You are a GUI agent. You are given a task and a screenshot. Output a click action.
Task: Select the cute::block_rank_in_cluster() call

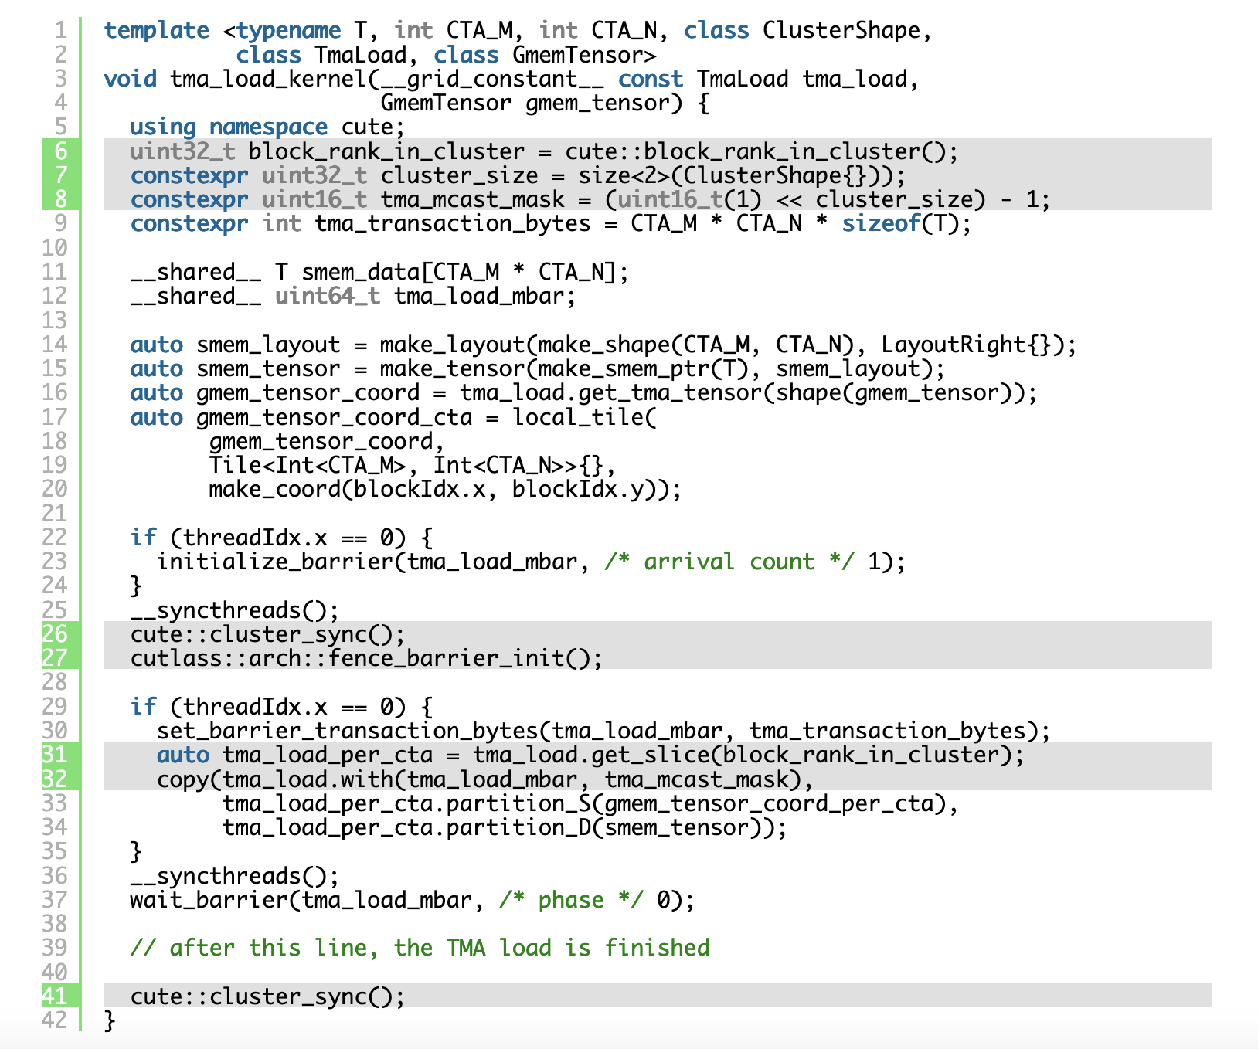[x=761, y=151]
